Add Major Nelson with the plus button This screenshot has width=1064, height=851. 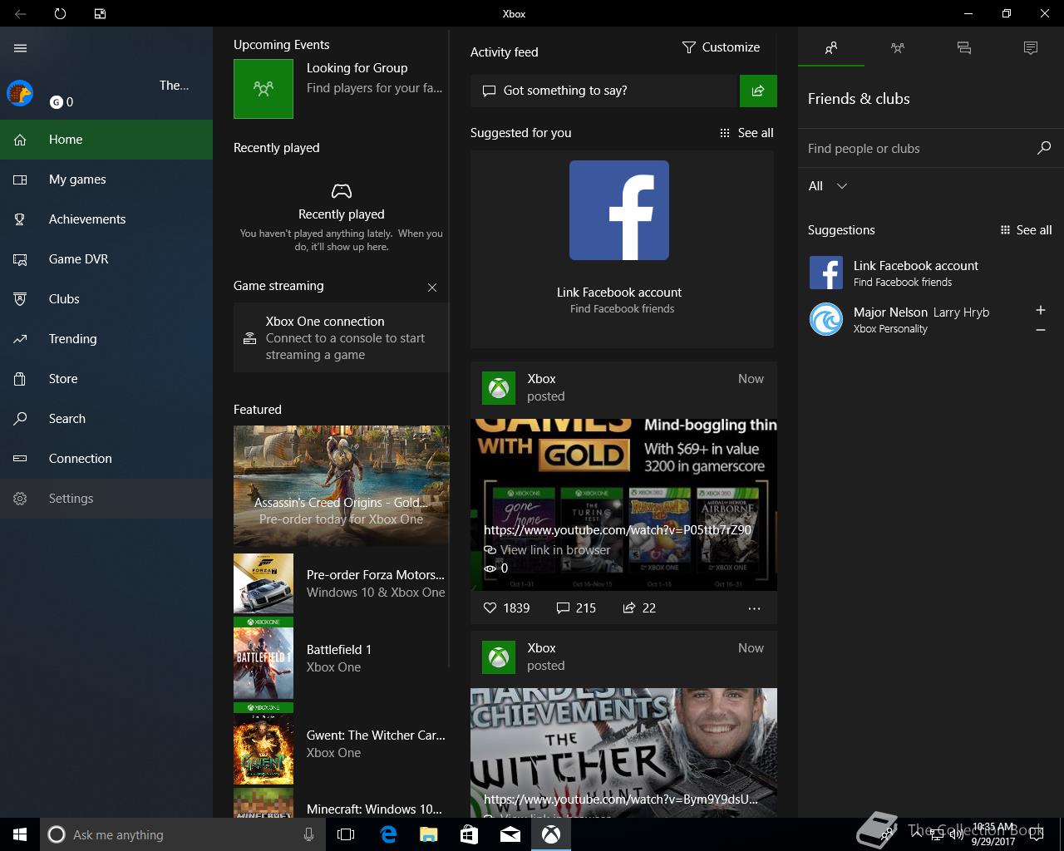[x=1040, y=310]
